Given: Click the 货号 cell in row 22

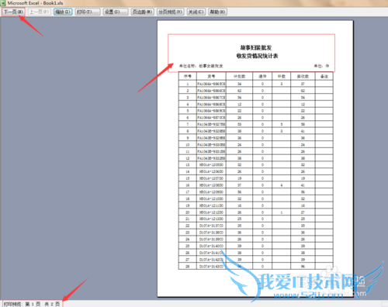Looking at the screenshot, I should pos(211,226).
